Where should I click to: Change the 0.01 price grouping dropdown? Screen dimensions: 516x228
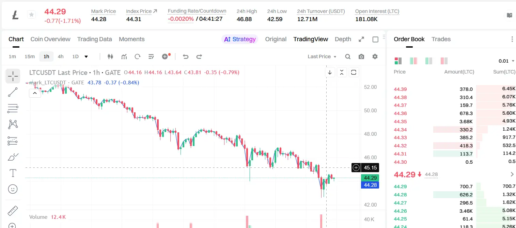(x=506, y=61)
